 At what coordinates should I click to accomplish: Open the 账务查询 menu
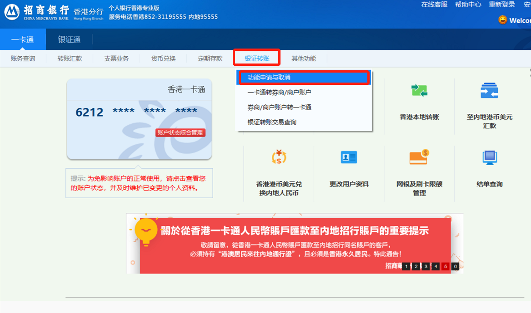point(23,59)
